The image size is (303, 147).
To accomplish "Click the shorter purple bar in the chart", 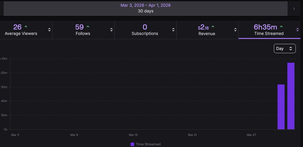I will tap(281, 107).
